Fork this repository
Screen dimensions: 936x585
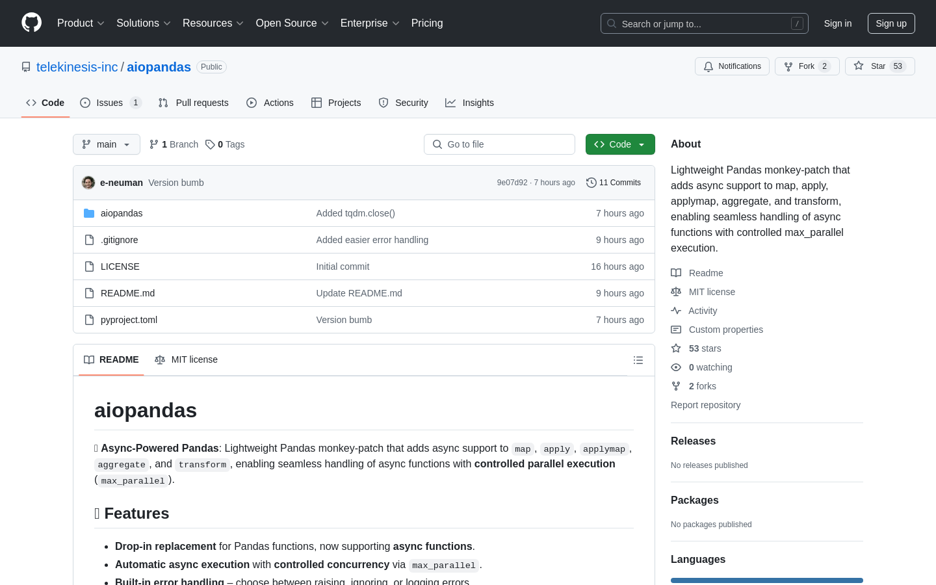[807, 66]
